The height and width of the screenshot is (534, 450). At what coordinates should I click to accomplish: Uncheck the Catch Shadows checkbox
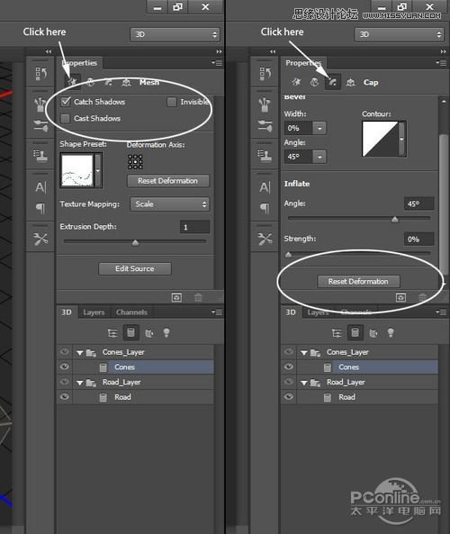pyautogui.click(x=65, y=102)
